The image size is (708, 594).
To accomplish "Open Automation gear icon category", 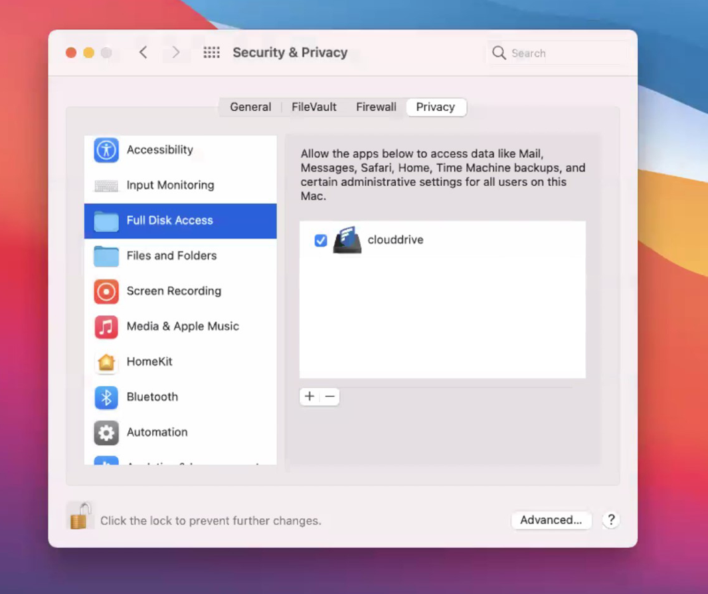I will pyautogui.click(x=106, y=432).
